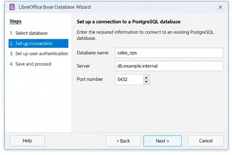
Task: Click the LibreOffice Base icon in title bar
Action: (12, 7)
